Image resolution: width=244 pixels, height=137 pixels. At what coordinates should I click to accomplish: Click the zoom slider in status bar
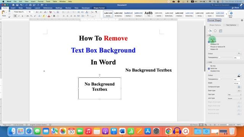(x=226, y=125)
